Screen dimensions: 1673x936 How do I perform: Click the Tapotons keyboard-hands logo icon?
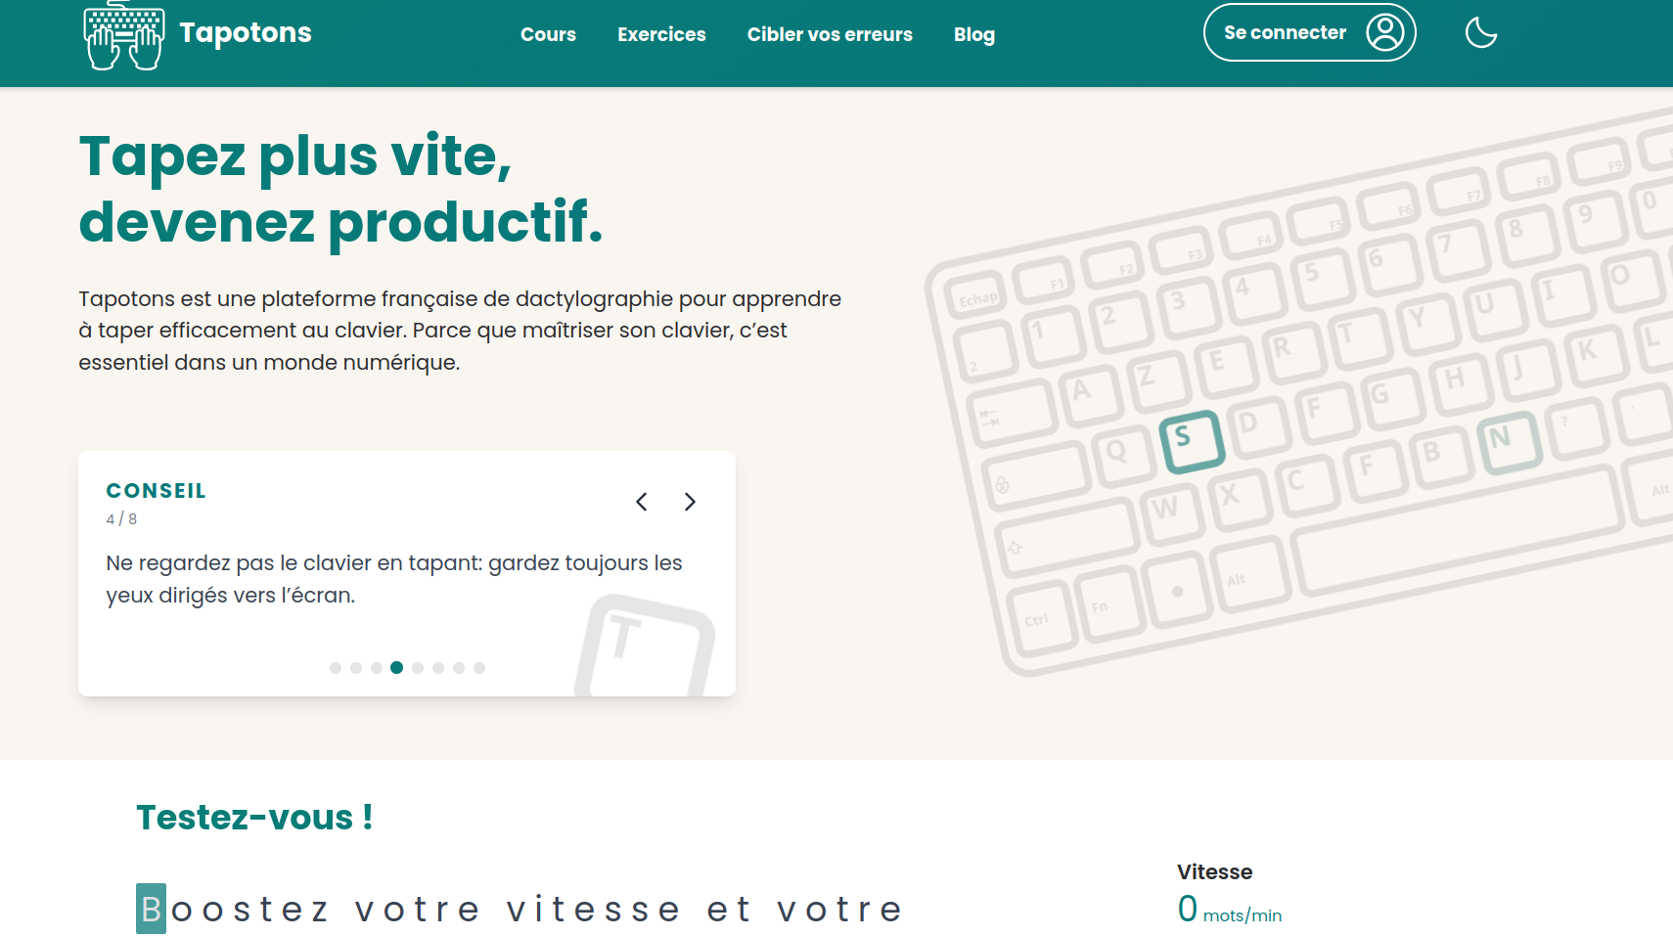tap(123, 35)
